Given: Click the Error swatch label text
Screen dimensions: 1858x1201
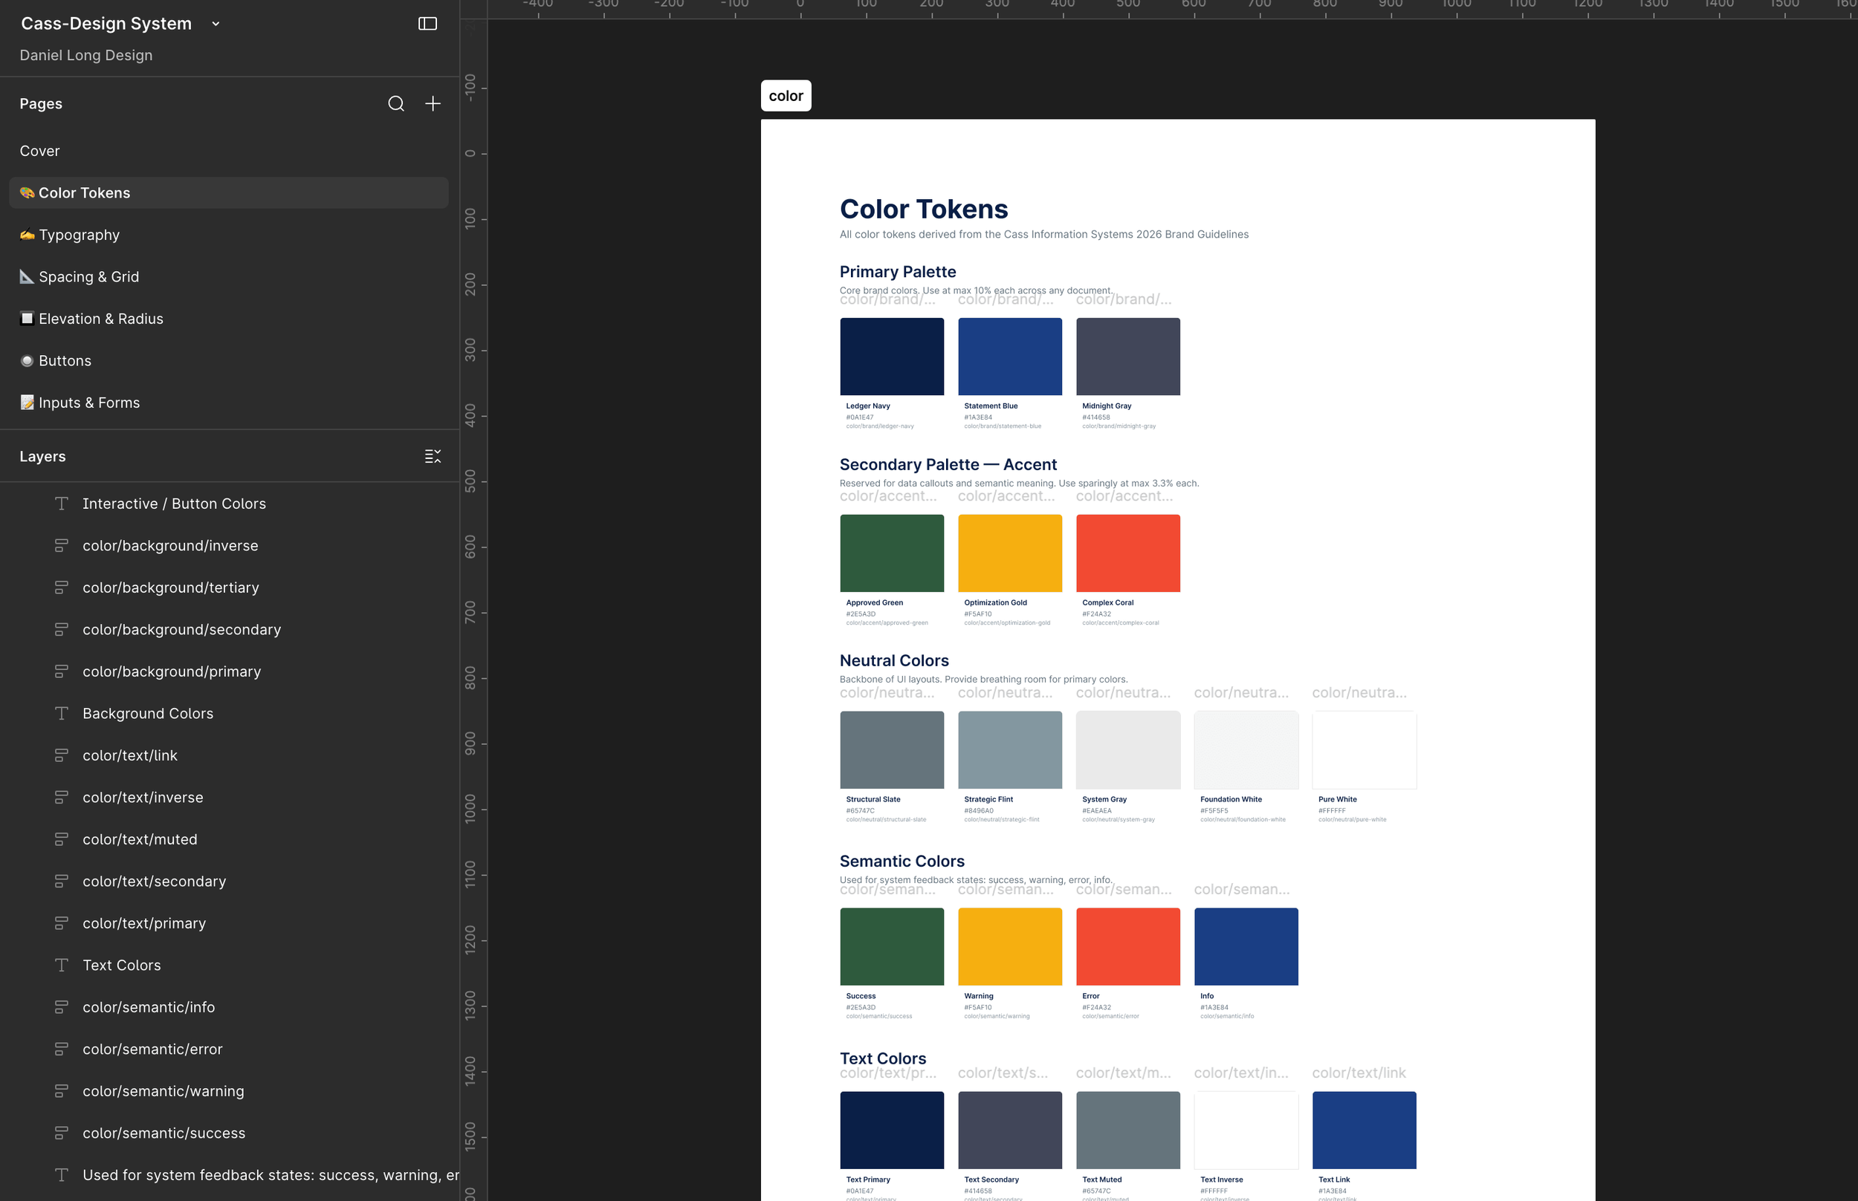Looking at the screenshot, I should 1091,996.
